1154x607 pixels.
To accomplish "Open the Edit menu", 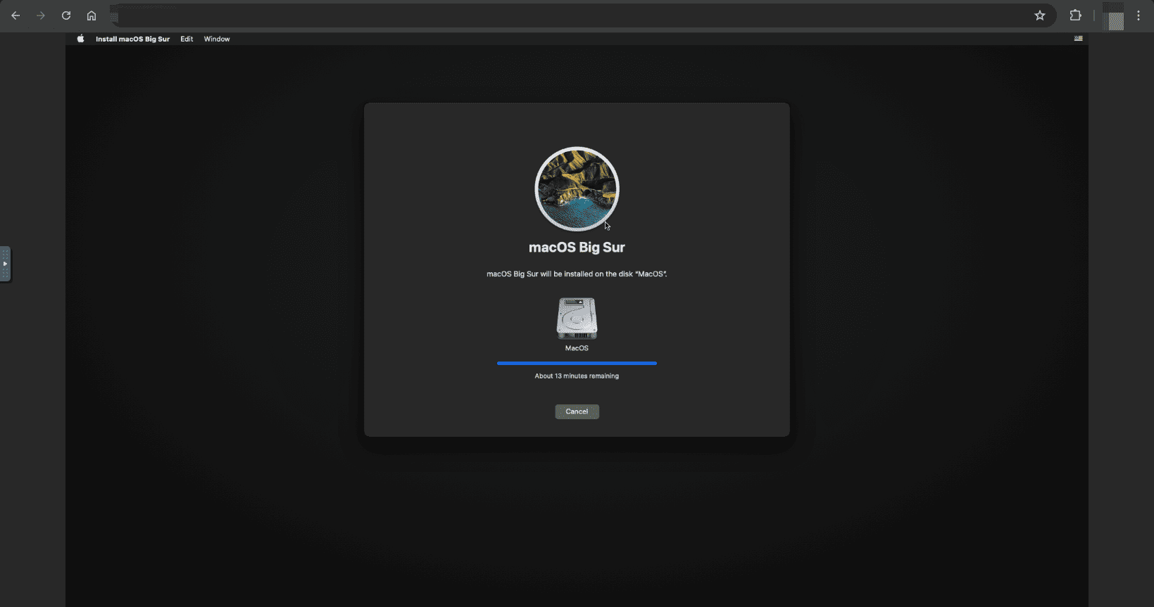I will (x=187, y=39).
